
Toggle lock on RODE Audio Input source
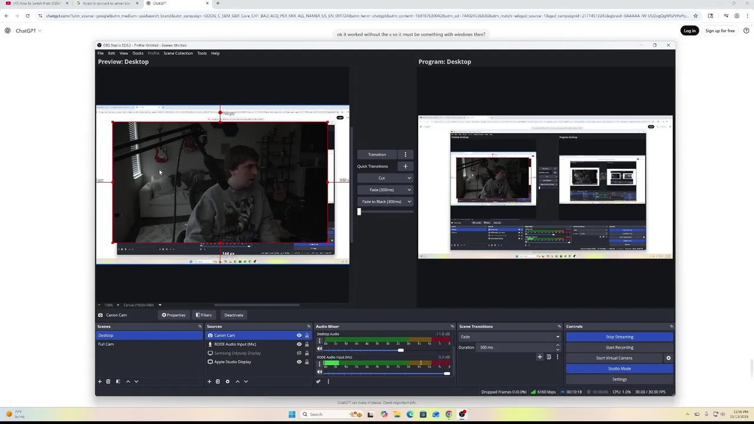pos(306,344)
